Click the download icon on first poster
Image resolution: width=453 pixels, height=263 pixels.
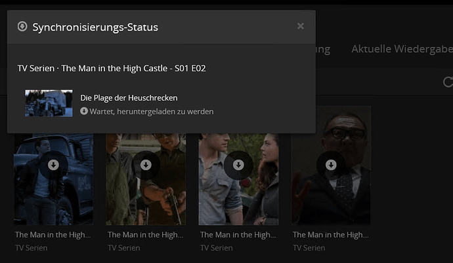point(53,165)
